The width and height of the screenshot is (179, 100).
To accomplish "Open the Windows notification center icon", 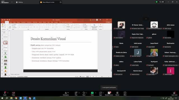I will 176,98.
